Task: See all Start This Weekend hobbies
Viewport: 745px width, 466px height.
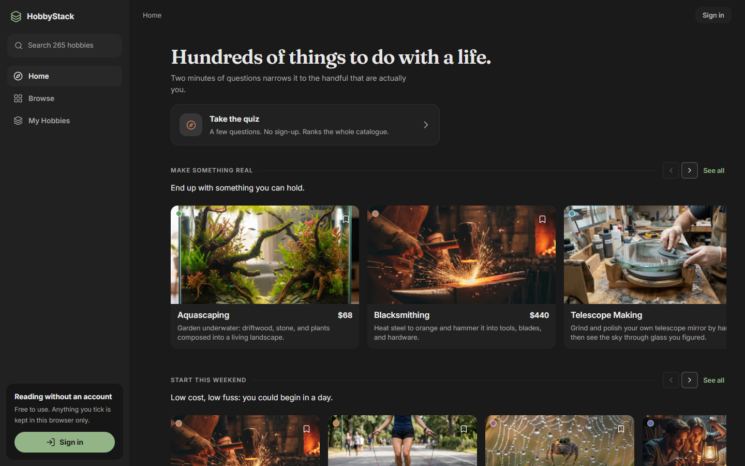Action: [x=713, y=381]
